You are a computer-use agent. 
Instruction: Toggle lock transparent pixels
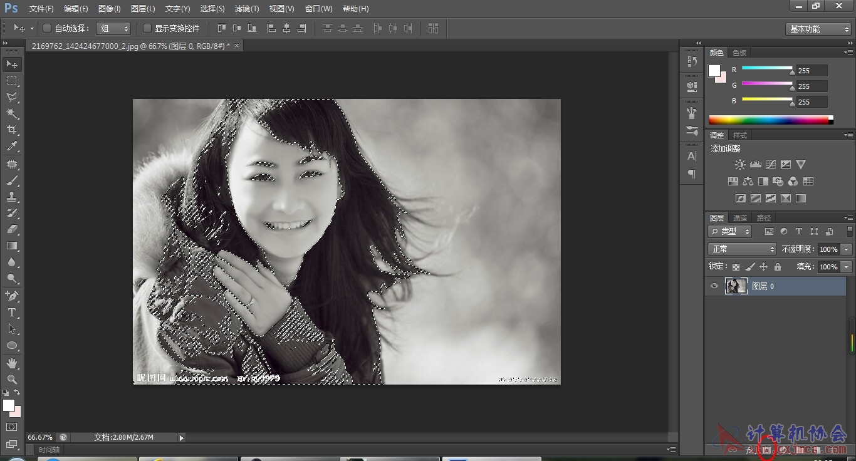[x=736, y=267]
